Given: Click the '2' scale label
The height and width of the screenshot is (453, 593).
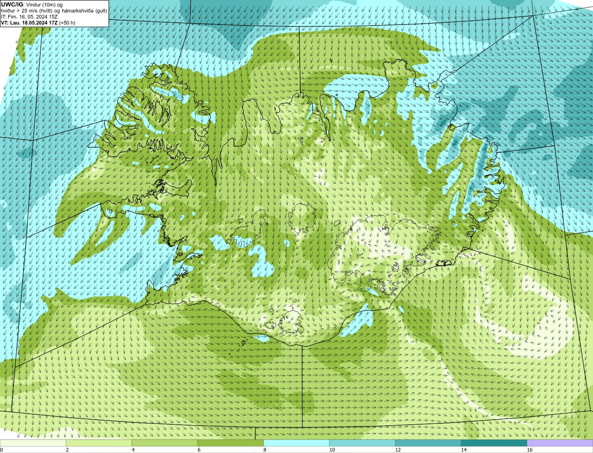Looking at the screenshot, I should coord(67,450).
